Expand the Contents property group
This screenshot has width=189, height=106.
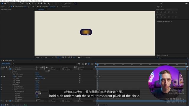[x=11, y=71]
